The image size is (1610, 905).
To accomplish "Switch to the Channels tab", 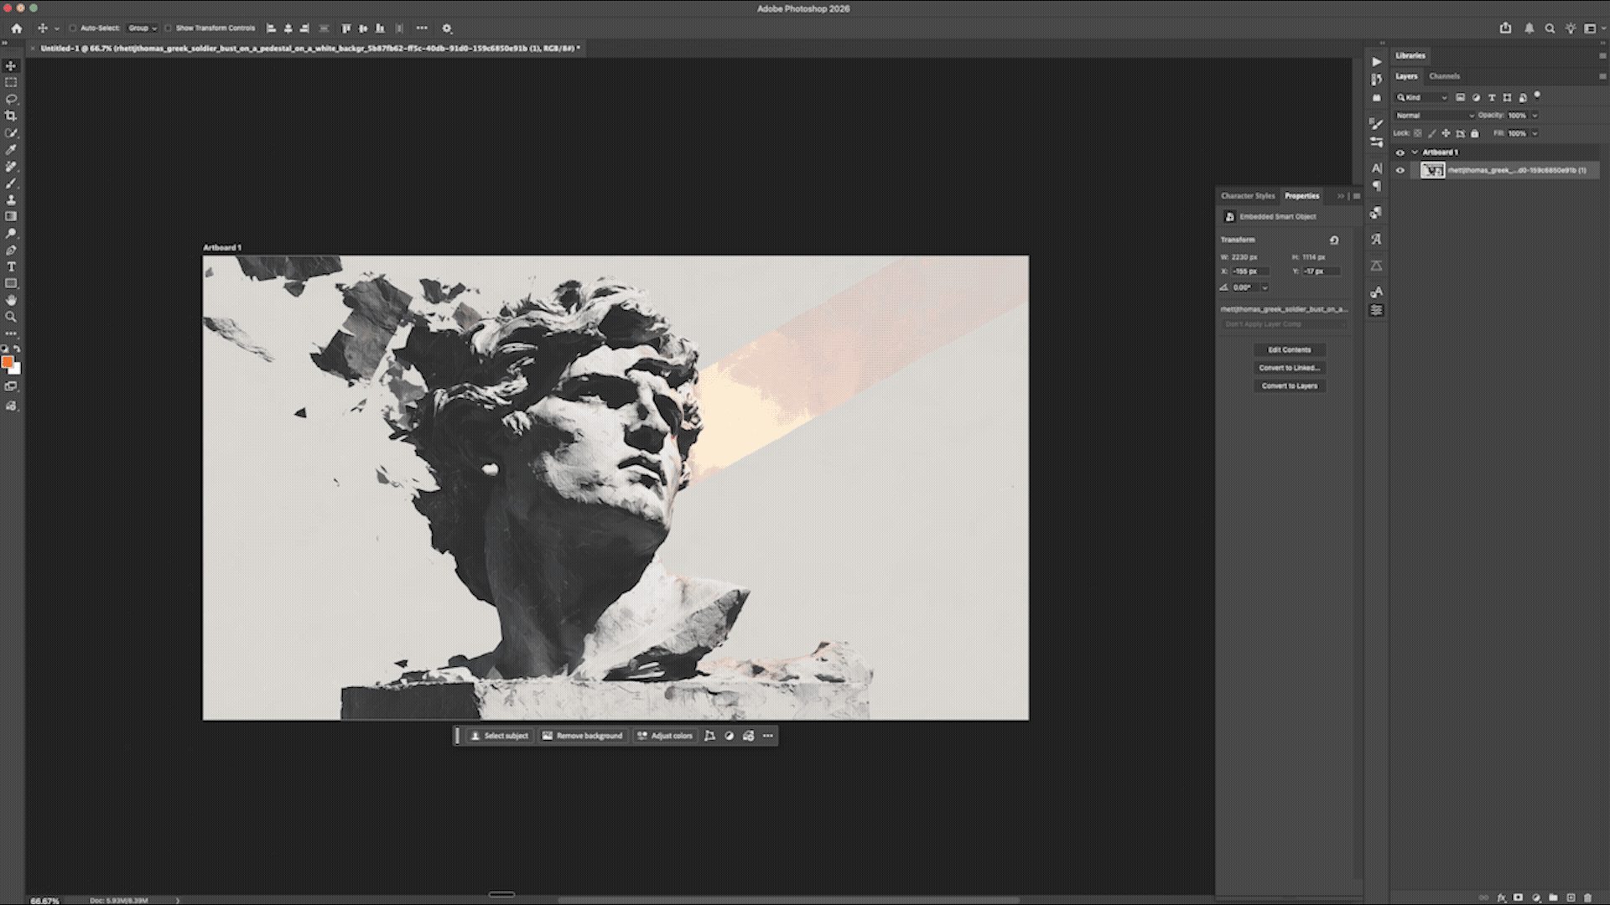I will (x=1444, y=76).
